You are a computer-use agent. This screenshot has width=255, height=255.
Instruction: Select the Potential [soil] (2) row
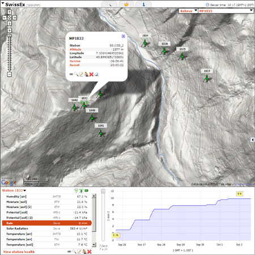pyautogui.click(x=47, y=218)
